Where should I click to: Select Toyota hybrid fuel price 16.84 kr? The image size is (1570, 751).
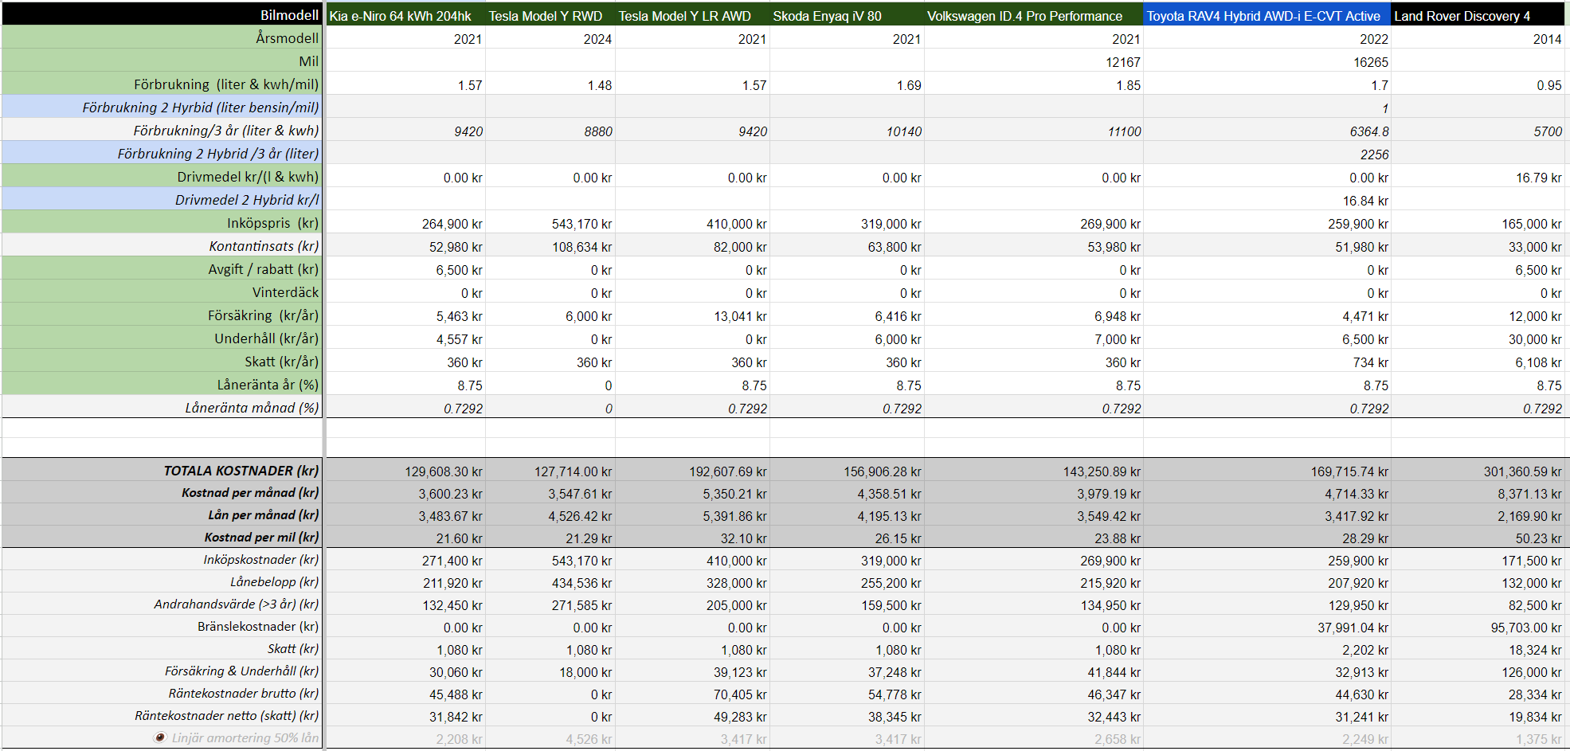[1365, 201]
